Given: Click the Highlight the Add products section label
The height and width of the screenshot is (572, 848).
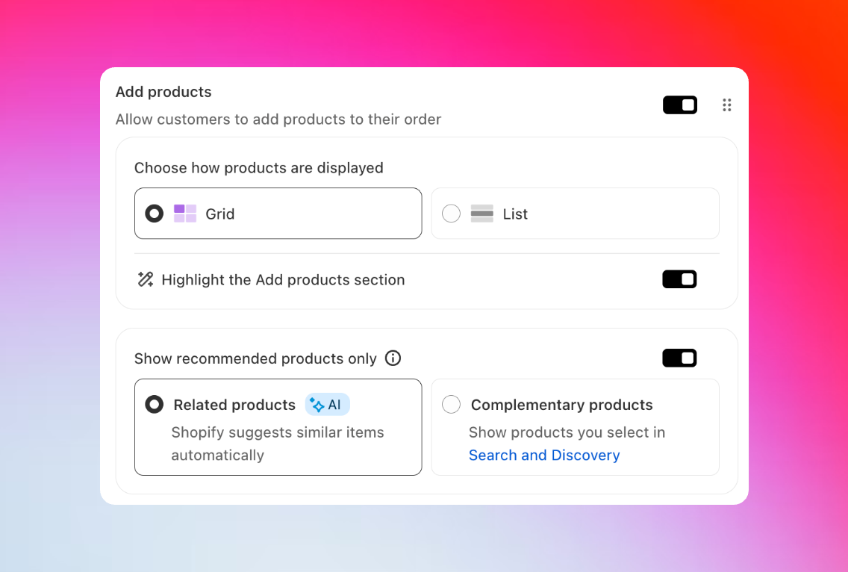Looking at the screenshot, I should pos(283,279).
